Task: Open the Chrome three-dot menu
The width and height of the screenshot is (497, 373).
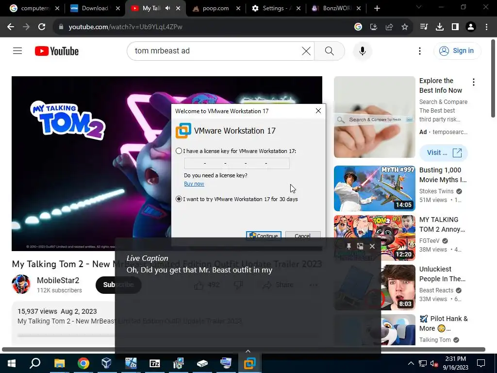Action: click(x=486, y=27)
